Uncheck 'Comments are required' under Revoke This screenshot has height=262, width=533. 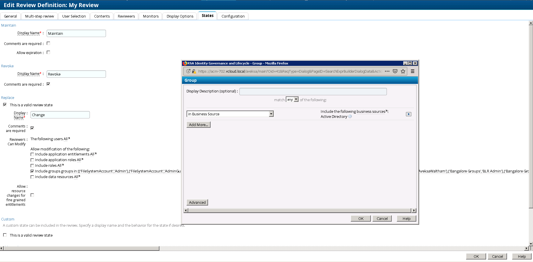[48, 84]
